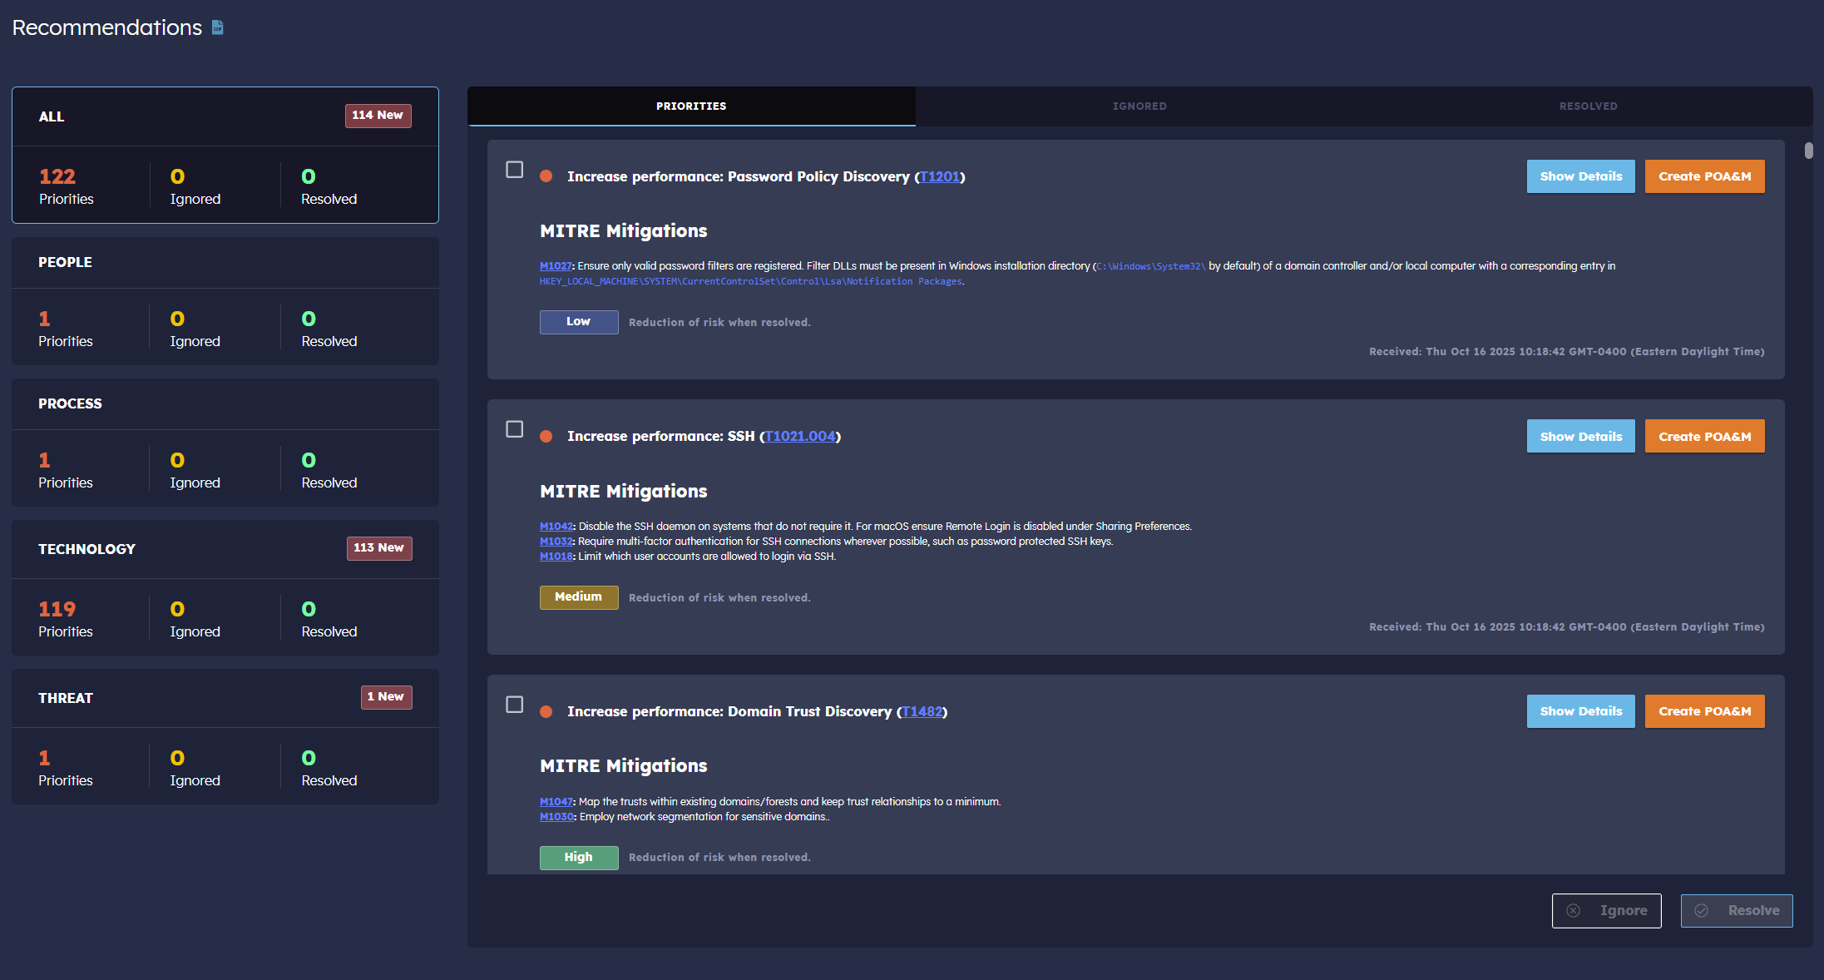This screenshot has height=980, width=1824.
Task: Select the Technology category card
Action: [x=225, y=587]
